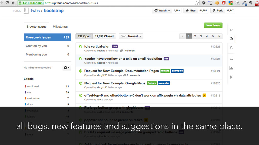The width and height of the screenshot is (259, 145).
Task: Go to issues page 5
Action: [x=213, y=36]
